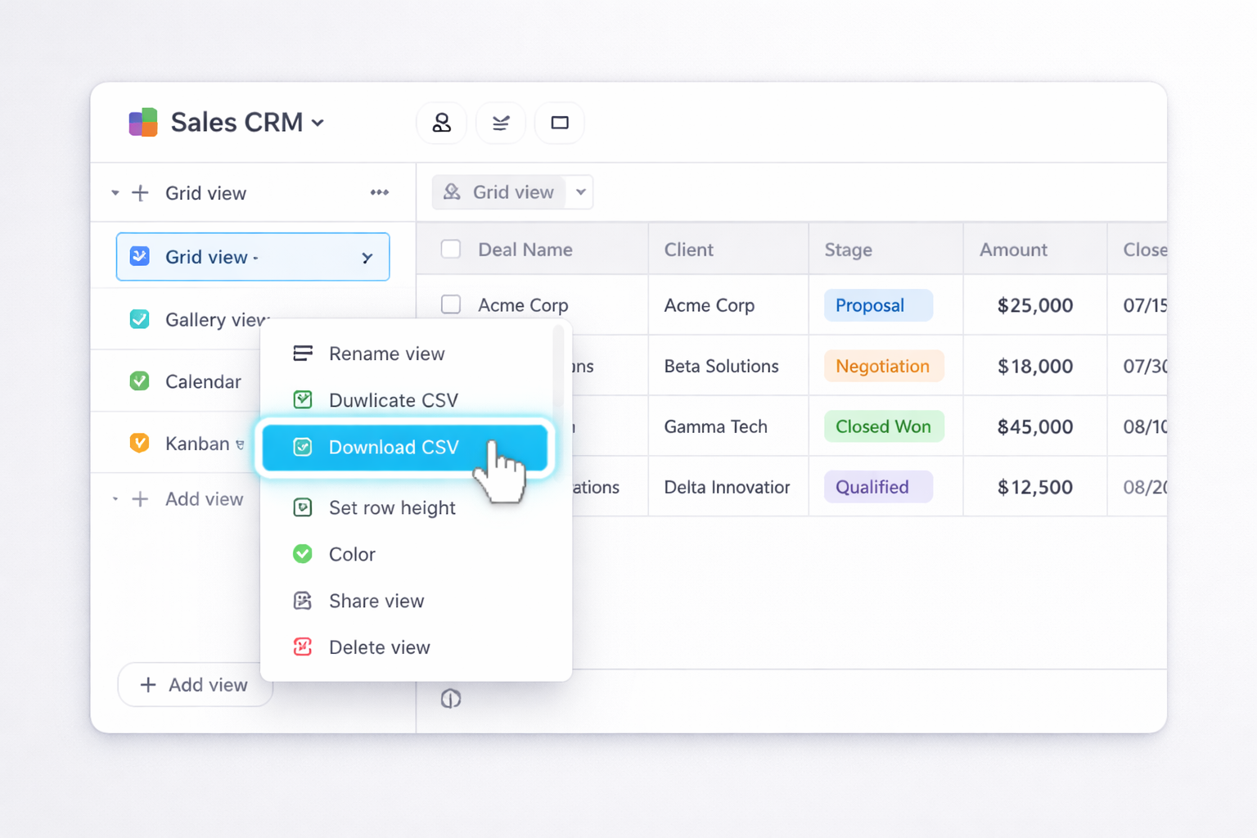This screenshot has width=1257, height=838.
Task: Click the blue icon of selected Grid view
Action: pos(140,256)
